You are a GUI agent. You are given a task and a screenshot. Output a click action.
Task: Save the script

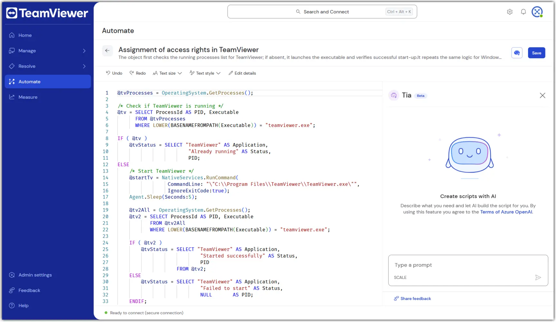coord(536,53)
